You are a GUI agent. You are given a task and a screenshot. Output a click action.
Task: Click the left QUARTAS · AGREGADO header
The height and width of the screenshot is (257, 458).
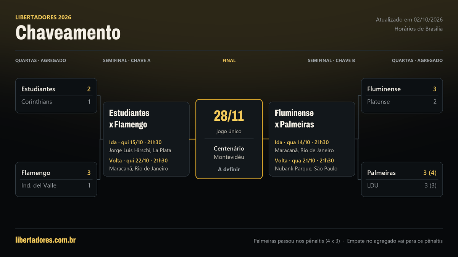pyautogui.click(x=41, y=61)
